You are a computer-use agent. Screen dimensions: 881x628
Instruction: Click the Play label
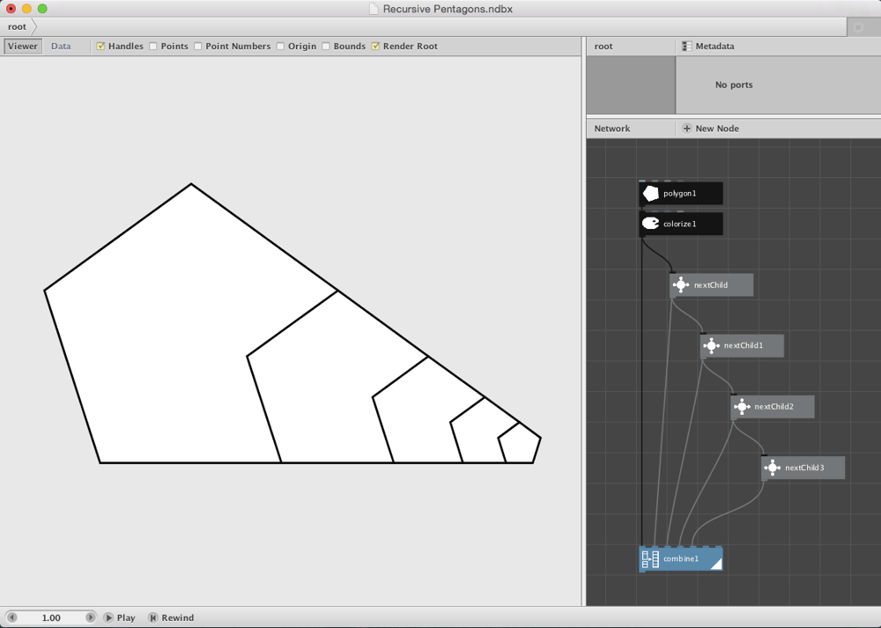point(126,617)
